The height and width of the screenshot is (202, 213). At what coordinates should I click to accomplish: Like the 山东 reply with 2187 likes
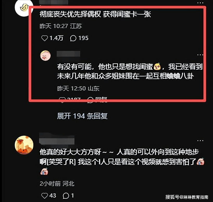coord(62,100)
